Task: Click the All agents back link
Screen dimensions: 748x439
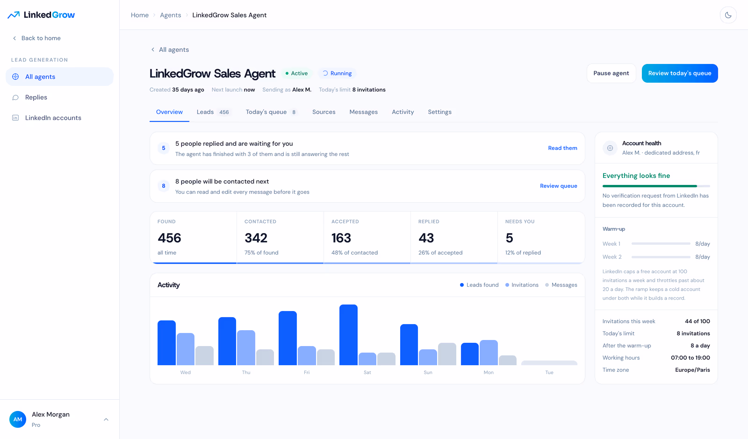Action: pyautogui.click(x=170, y=50)
